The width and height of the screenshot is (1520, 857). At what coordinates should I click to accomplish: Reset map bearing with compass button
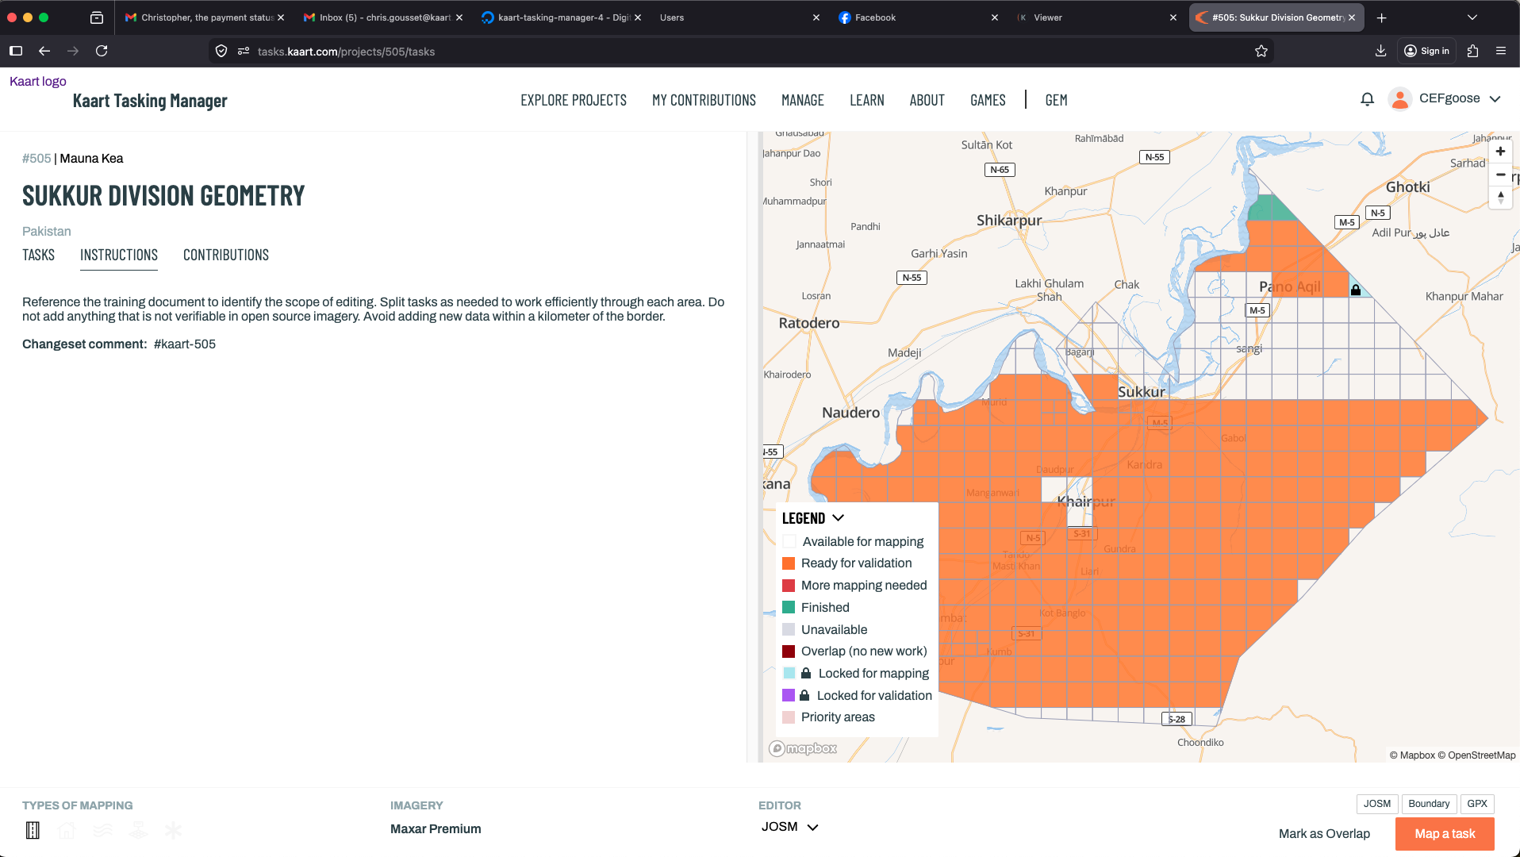[1500, 198]
